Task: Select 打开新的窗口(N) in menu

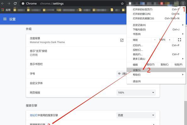Action: pos(156,14)
